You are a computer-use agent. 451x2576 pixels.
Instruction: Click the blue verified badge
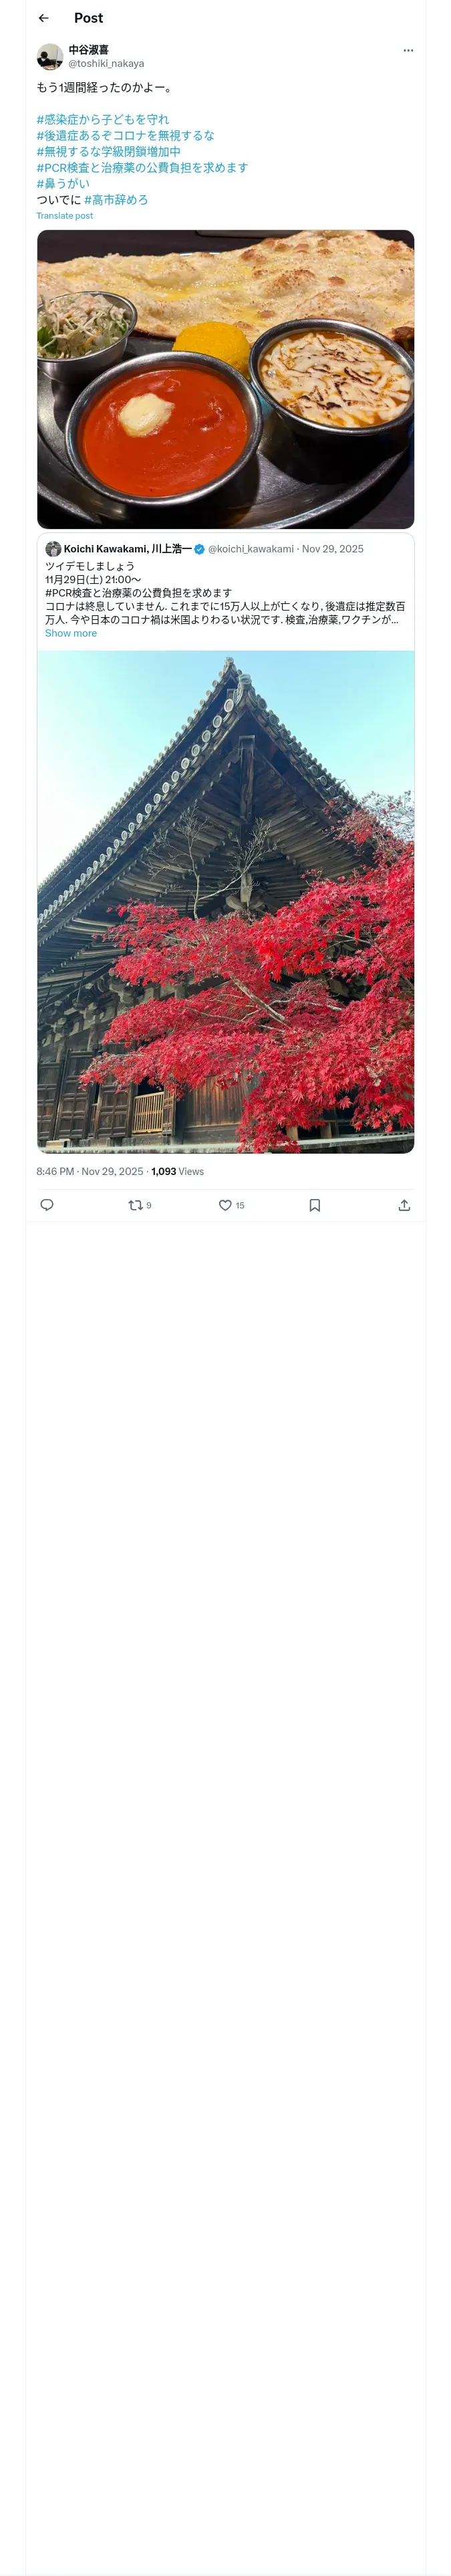[200, 549]
